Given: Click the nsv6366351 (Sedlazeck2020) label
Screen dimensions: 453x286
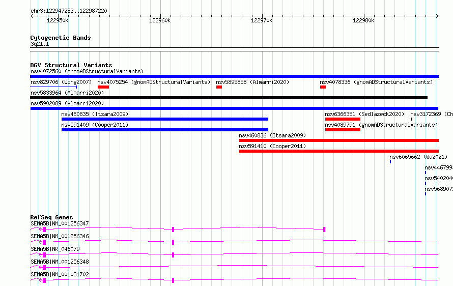Looking at the screenshot, I should click(x=364, y=114).
